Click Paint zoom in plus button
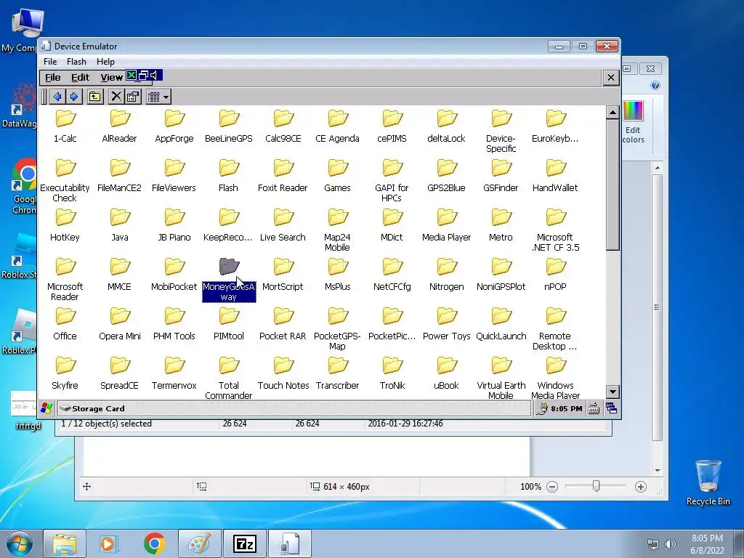 pyautogui.click(x=641, y=487)
